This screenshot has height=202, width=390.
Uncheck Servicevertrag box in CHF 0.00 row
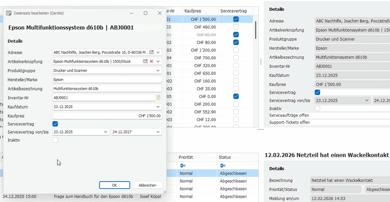[236, 96]
